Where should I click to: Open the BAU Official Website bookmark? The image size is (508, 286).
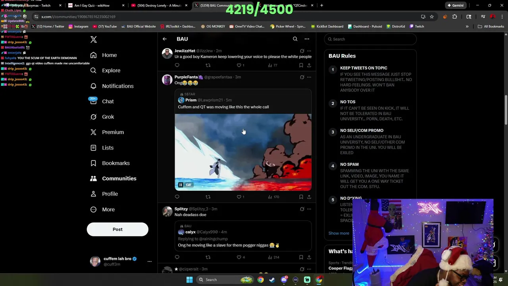(x=139, y=26)
